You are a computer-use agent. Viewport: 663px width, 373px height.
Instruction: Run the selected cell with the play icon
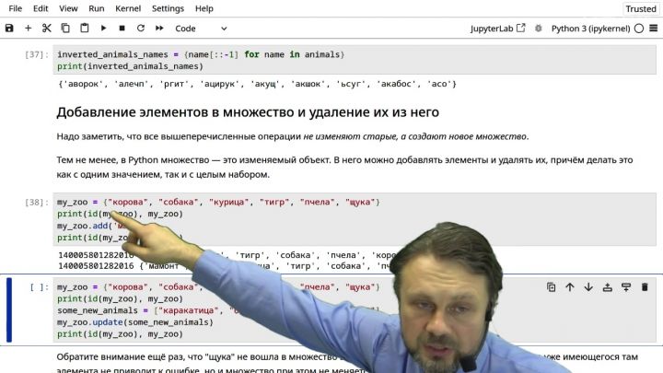(103, 29)
